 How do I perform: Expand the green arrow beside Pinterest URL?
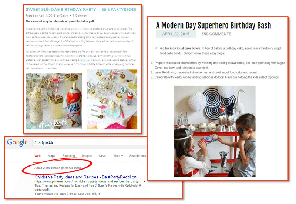point(145,181)
